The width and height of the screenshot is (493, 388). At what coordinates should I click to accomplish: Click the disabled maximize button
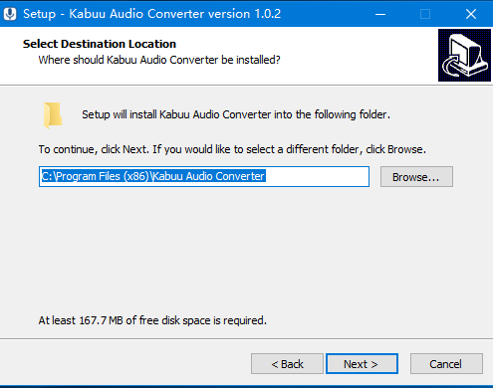[x=425, y=14]
